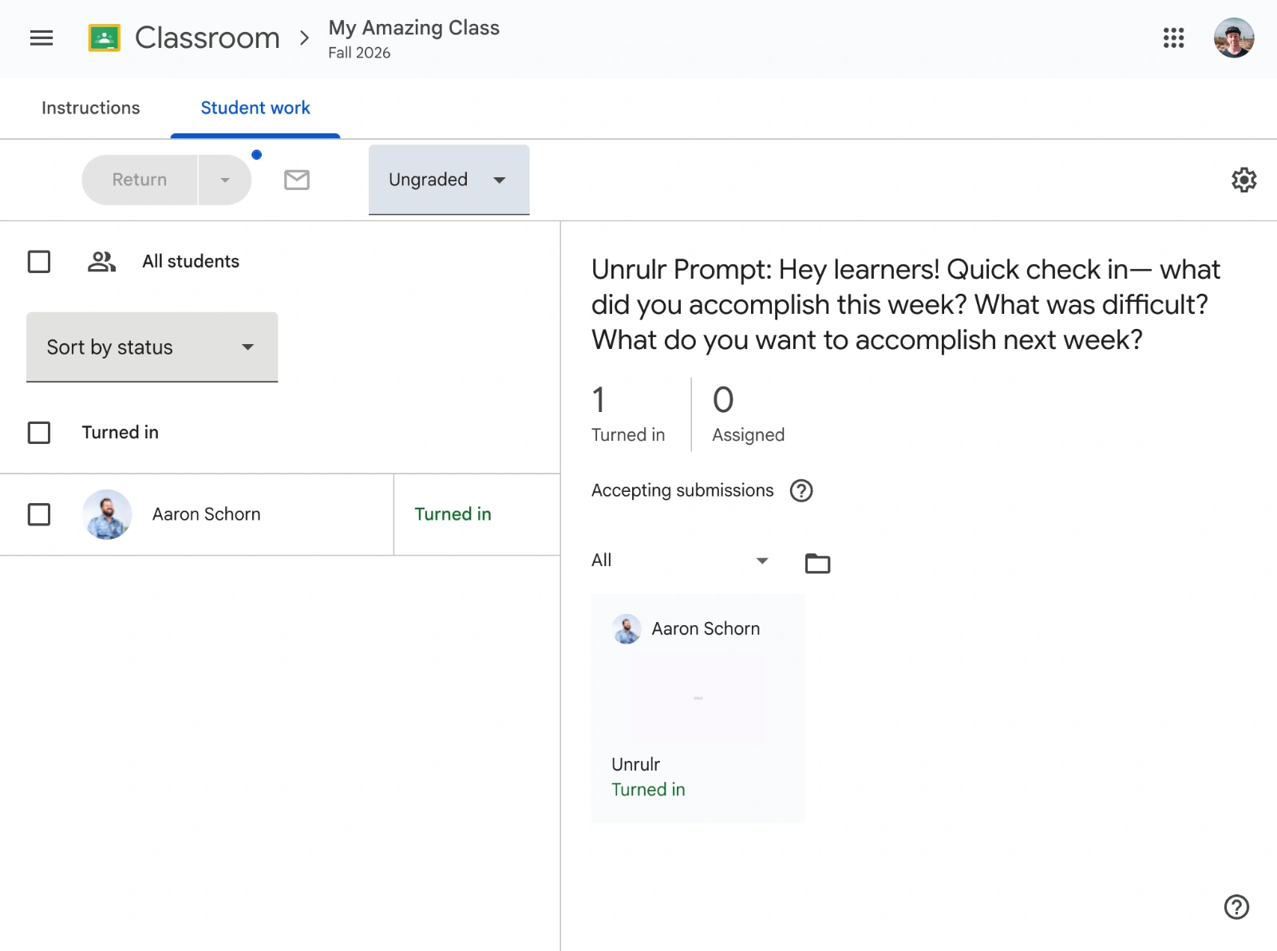Image resolution: width=1277 pixels, height=951 pixels.
Task: Open the email students icon
Action: pyautogui.click(x=296, y=179)
